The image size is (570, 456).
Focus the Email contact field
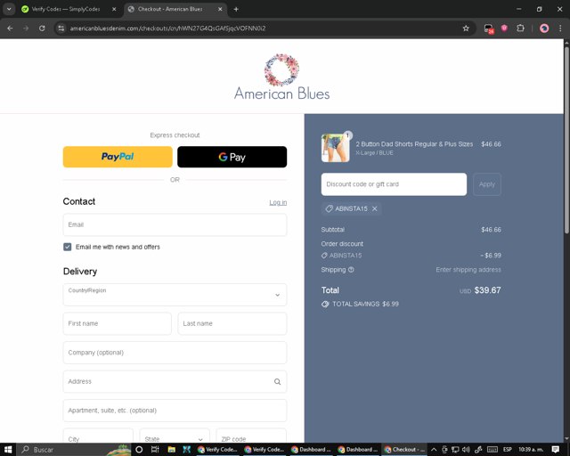pos(175,224)
